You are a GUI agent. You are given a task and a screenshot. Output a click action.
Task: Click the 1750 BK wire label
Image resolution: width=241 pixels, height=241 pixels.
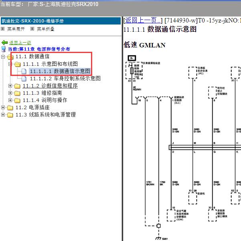[162, 183]
